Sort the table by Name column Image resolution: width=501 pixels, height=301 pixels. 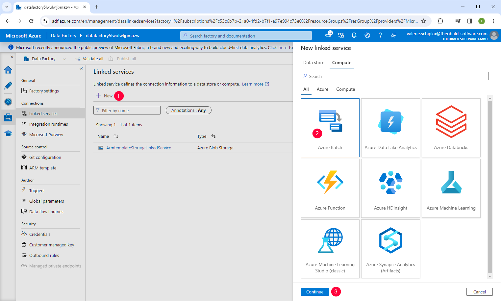[116, 136]
